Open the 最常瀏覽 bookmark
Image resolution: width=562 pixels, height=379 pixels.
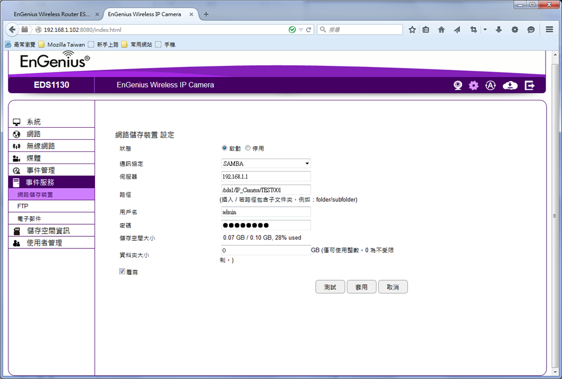point(20,44)
